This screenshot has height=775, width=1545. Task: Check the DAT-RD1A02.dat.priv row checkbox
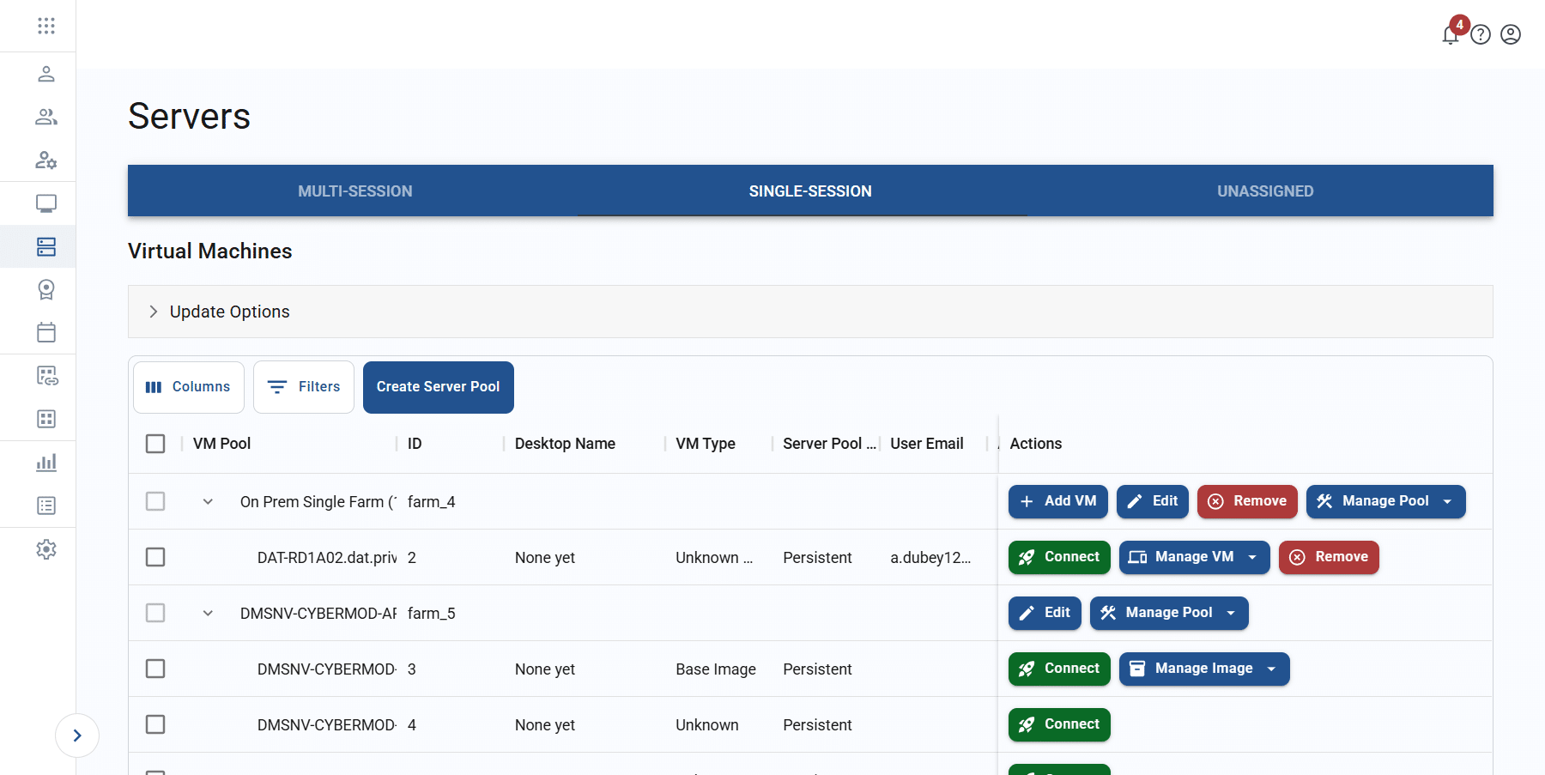[x=155, y=557]
